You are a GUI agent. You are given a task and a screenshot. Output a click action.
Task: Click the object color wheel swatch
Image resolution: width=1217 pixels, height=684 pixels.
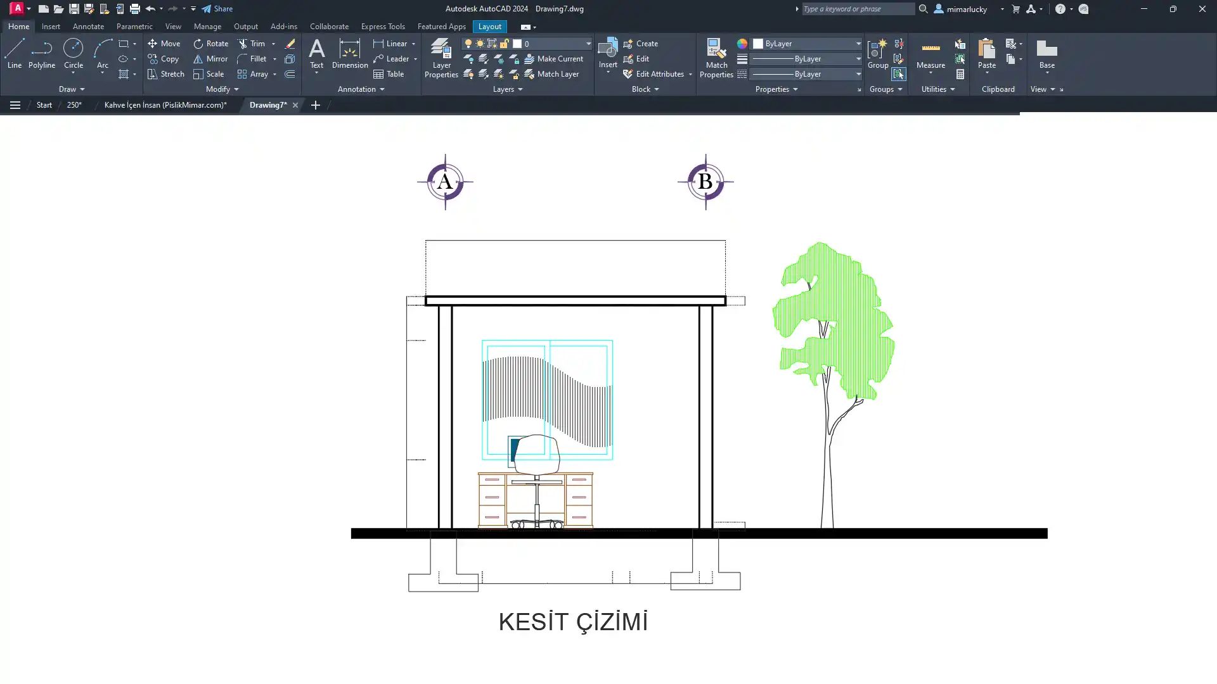[x=742, y=44]
